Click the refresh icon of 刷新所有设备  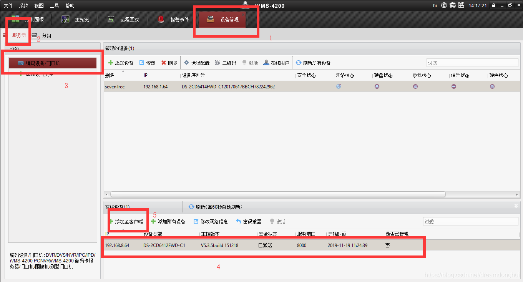click(299, 63)
